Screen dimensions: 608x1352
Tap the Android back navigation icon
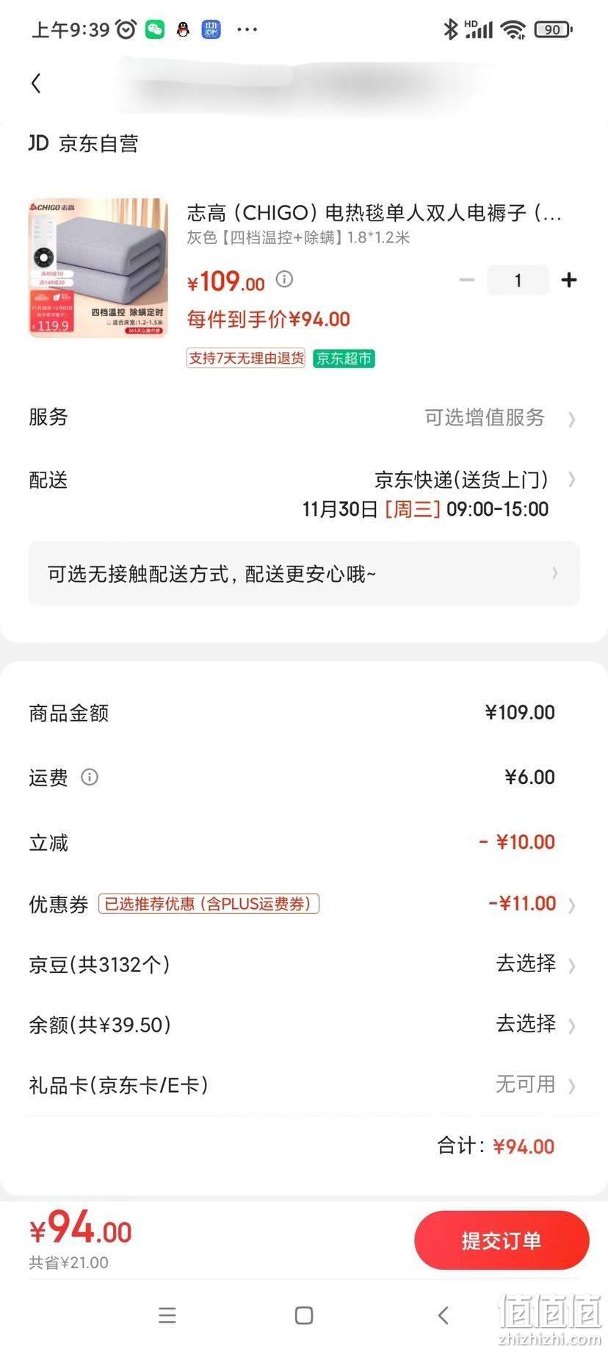pyautogui.click(x=443, y=1315)
